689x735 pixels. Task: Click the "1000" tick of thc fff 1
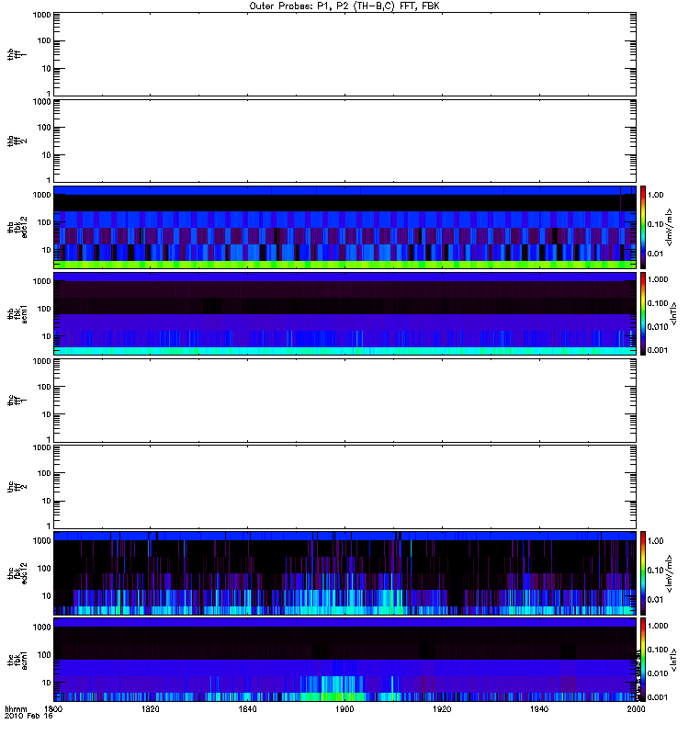(x=41, y=361)
